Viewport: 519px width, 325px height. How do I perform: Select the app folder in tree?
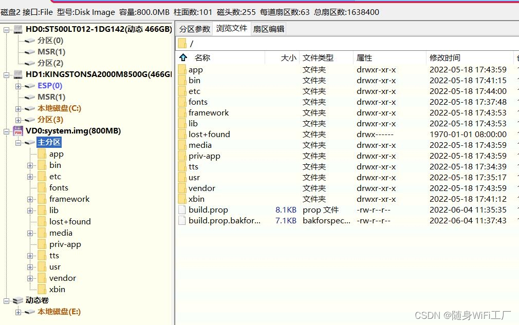(57, 154)
